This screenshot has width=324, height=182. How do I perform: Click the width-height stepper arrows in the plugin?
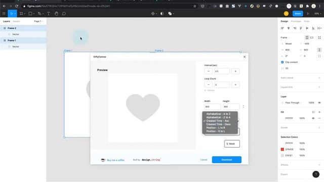243,107
